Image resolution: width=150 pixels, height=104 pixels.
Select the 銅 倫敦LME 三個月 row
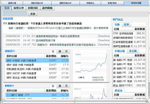point(129,69)
